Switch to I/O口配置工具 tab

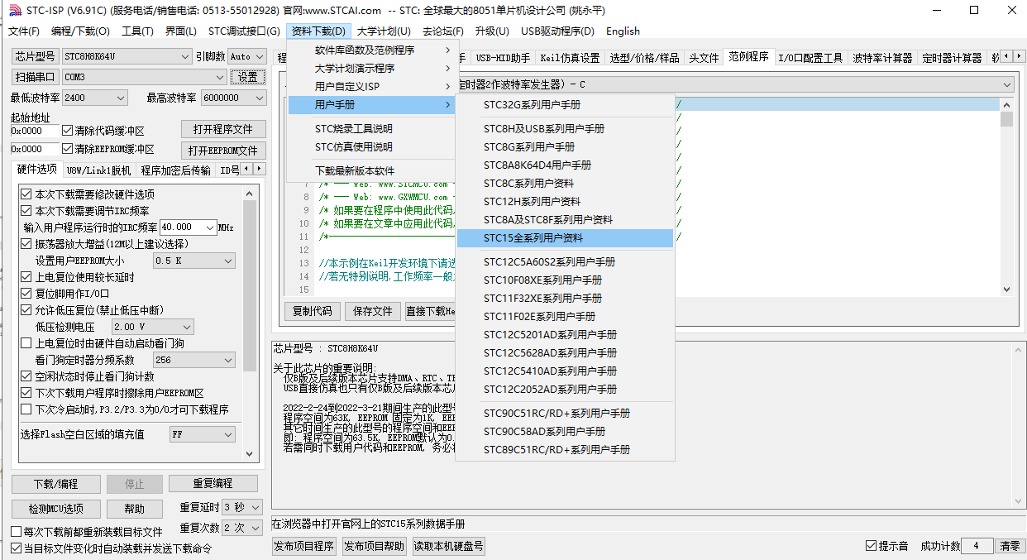click(x=810, y=58)
